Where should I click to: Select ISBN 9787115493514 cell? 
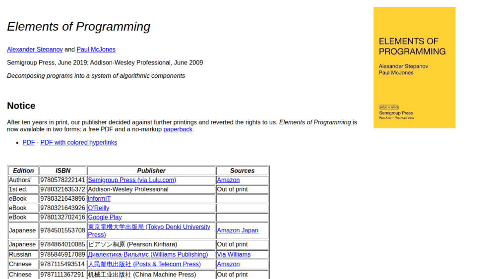(62, 264)
